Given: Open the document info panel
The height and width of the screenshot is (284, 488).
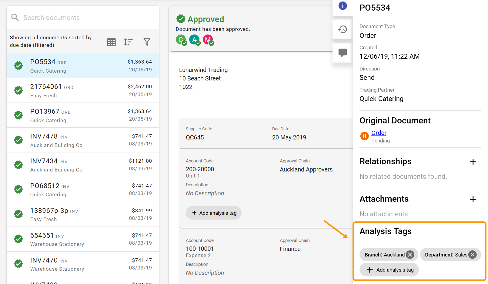Looking at the screenshot, I should (343, 5).
